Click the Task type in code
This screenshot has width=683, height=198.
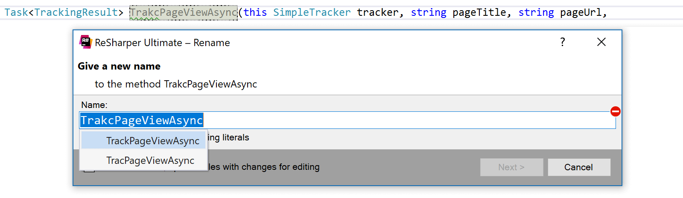[x=16, y=13]
